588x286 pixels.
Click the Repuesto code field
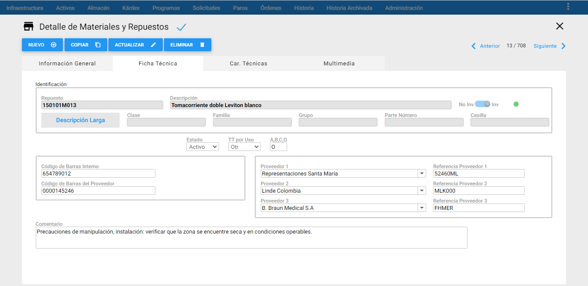point(102,105)
